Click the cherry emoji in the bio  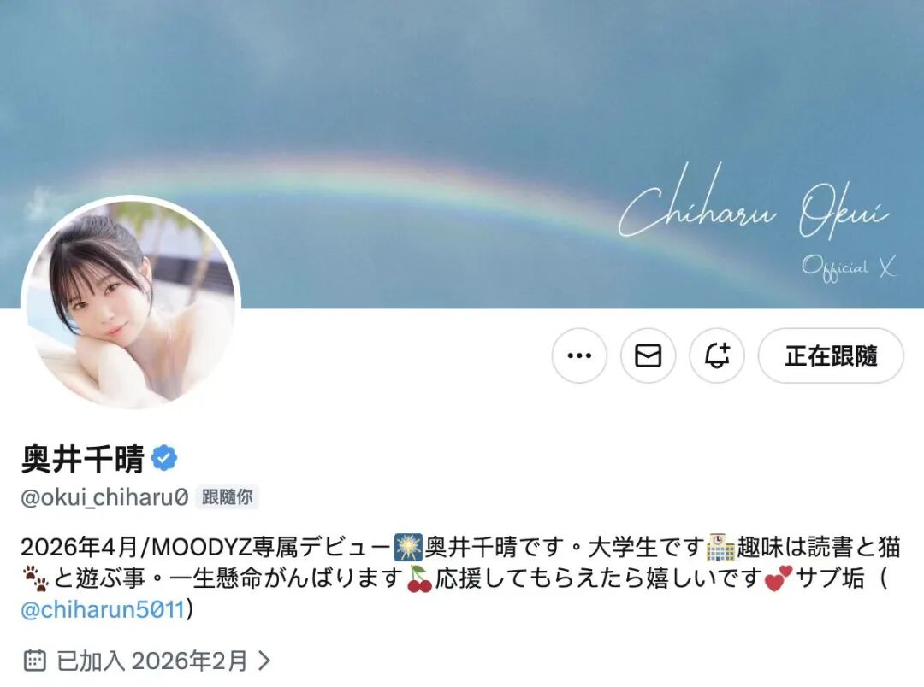[x=419, y=578]
